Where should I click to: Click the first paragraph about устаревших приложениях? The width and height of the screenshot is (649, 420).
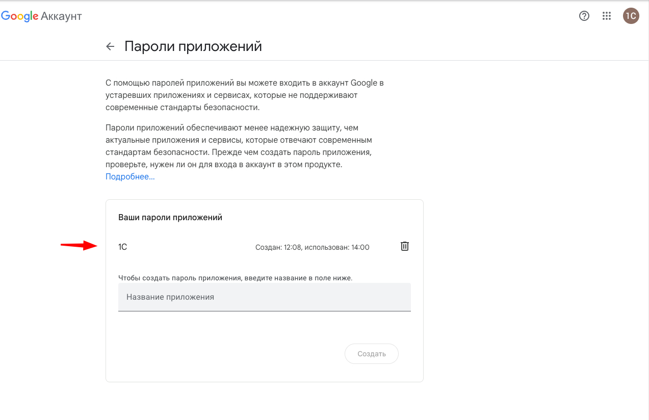tap(244, 95)
